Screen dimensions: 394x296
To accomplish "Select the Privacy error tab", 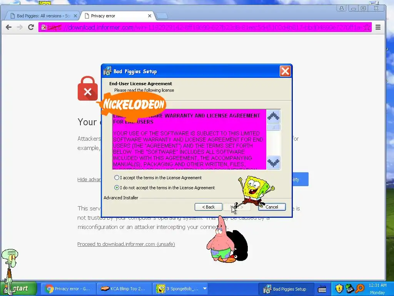I will point(117,16).
